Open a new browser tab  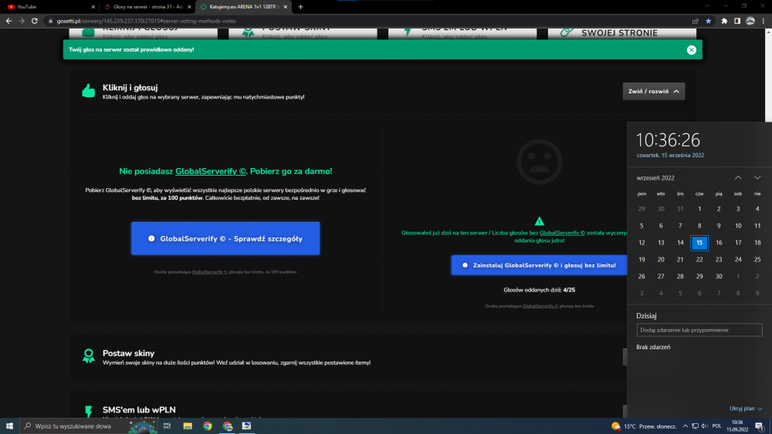click(x=301, y=7)
